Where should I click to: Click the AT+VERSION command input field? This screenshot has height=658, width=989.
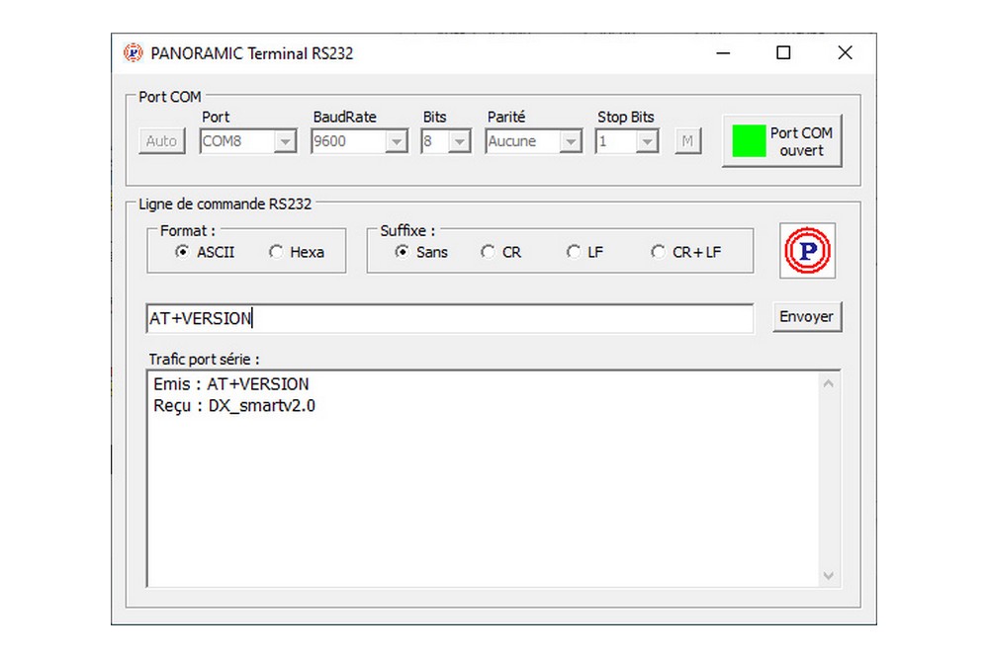[x=450, y=318]
